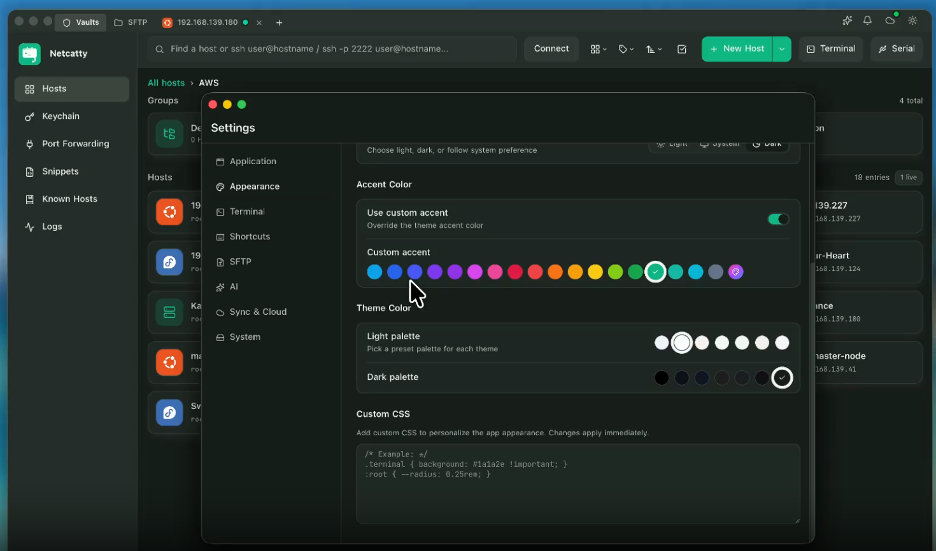Expand the New Host dropdown arrow
Screen dimensions: 936x551
(x=781, y=49)
